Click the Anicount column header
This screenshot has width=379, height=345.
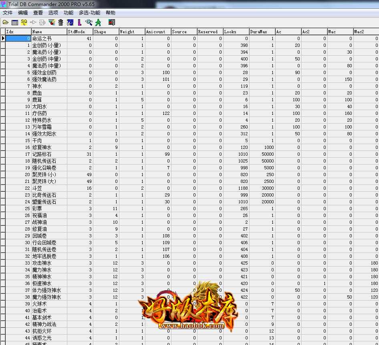point(158,32)
